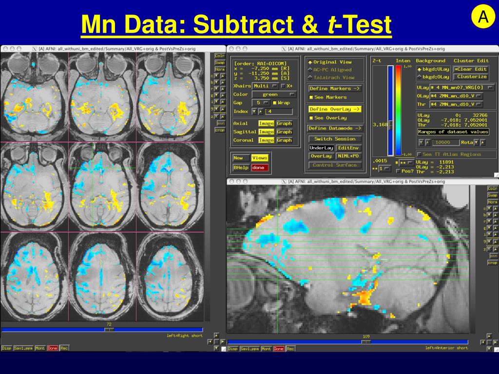Click Disp button in sagittal viewer

[232, 349]
